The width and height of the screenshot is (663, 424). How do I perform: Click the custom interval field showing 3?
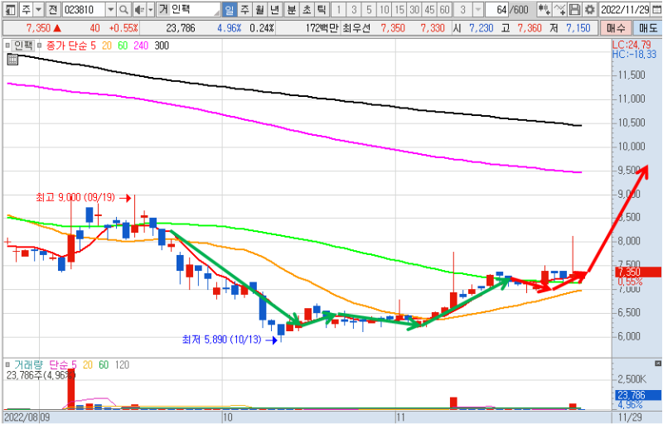(463, 9)
